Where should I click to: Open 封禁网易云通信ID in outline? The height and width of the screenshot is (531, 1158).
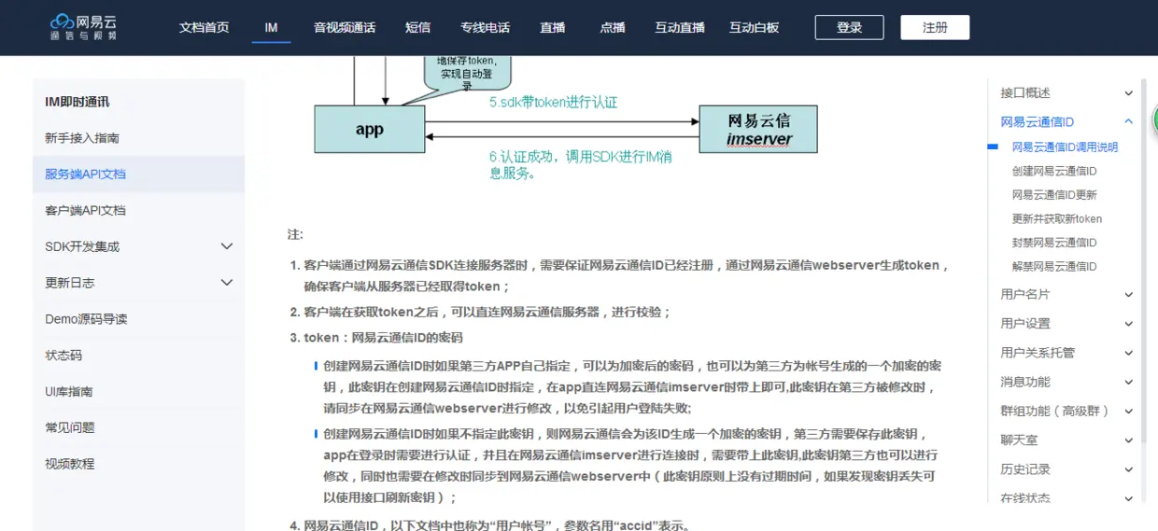[x=1054, y=243]
